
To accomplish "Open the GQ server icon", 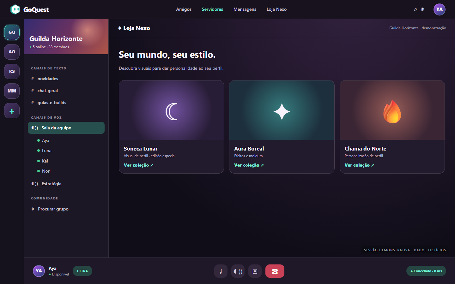I will (12, 32).
